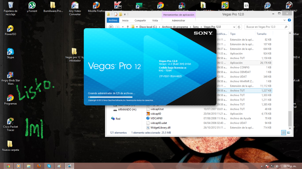Select the Angry Birds Star Wars shortcut
This screenshot has height=169, width=302.
(x=10, y=78)
